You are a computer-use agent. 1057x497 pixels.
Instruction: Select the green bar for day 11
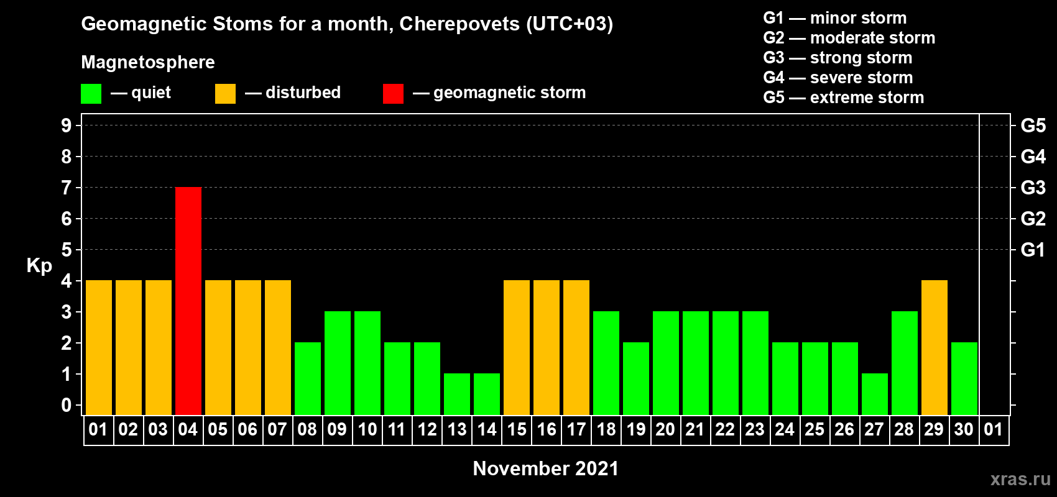click(397, 379)
